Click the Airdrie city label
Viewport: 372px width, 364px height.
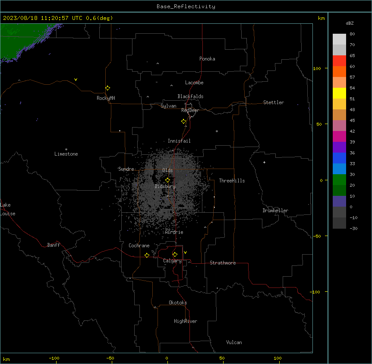point(174,232)
